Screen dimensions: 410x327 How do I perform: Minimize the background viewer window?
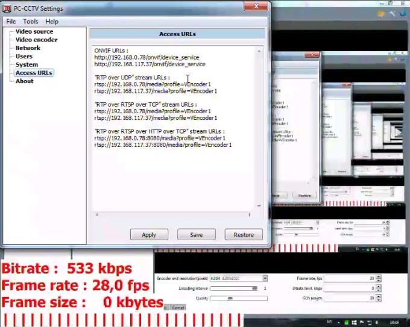(x=382, y=4)
